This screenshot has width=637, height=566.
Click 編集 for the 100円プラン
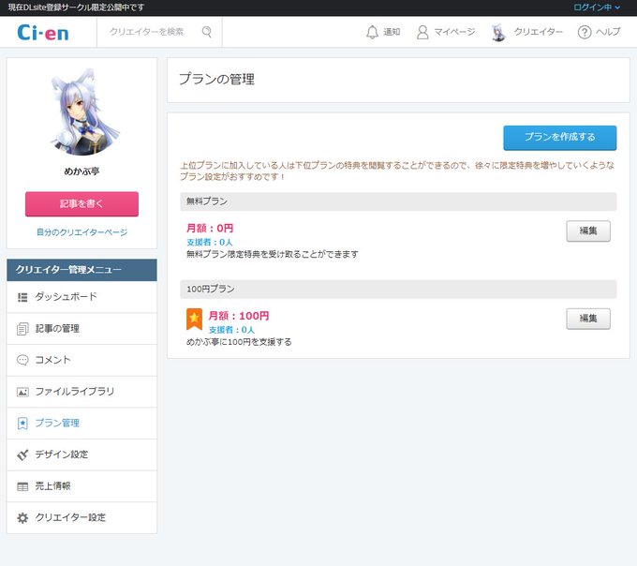[x=588, y=319]
